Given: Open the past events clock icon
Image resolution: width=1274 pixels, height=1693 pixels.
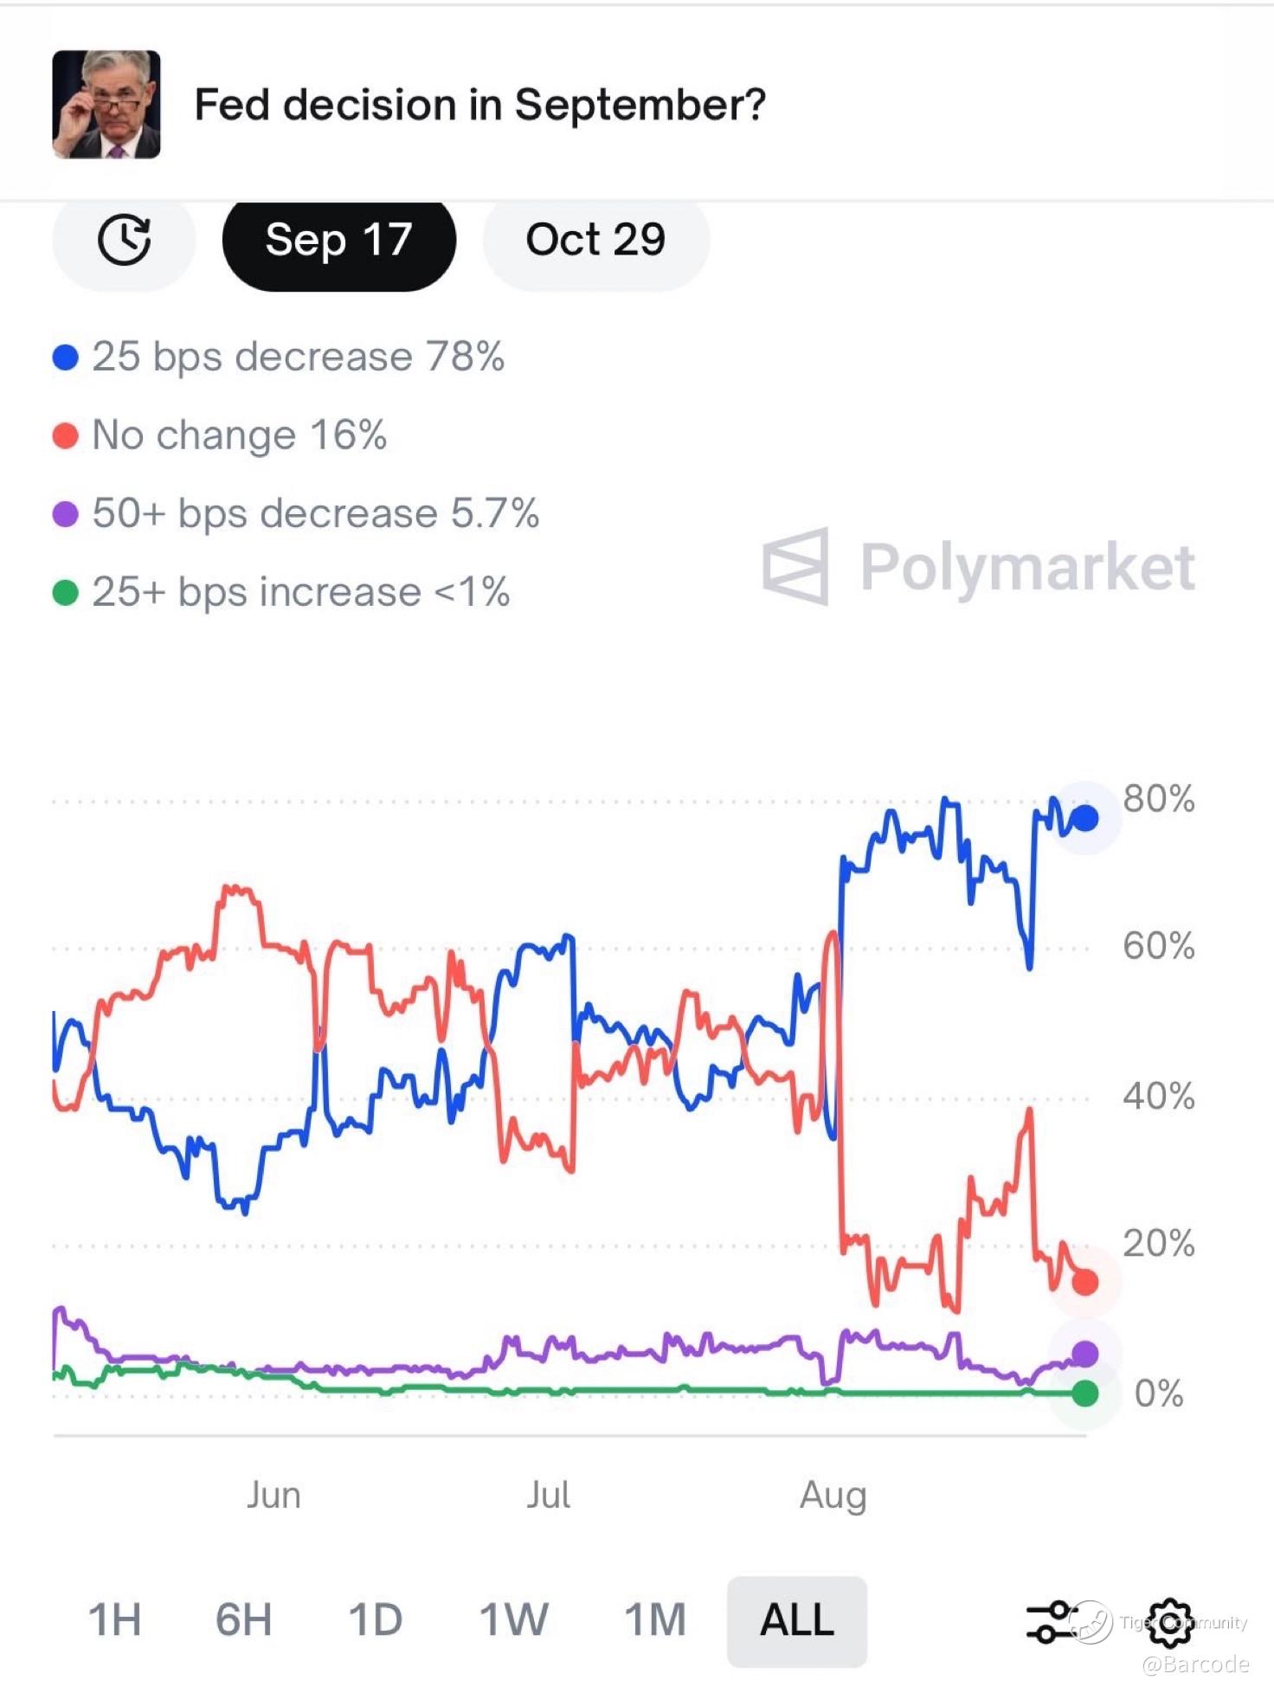Looking at the screenshot, I should [x=124, y=240].
